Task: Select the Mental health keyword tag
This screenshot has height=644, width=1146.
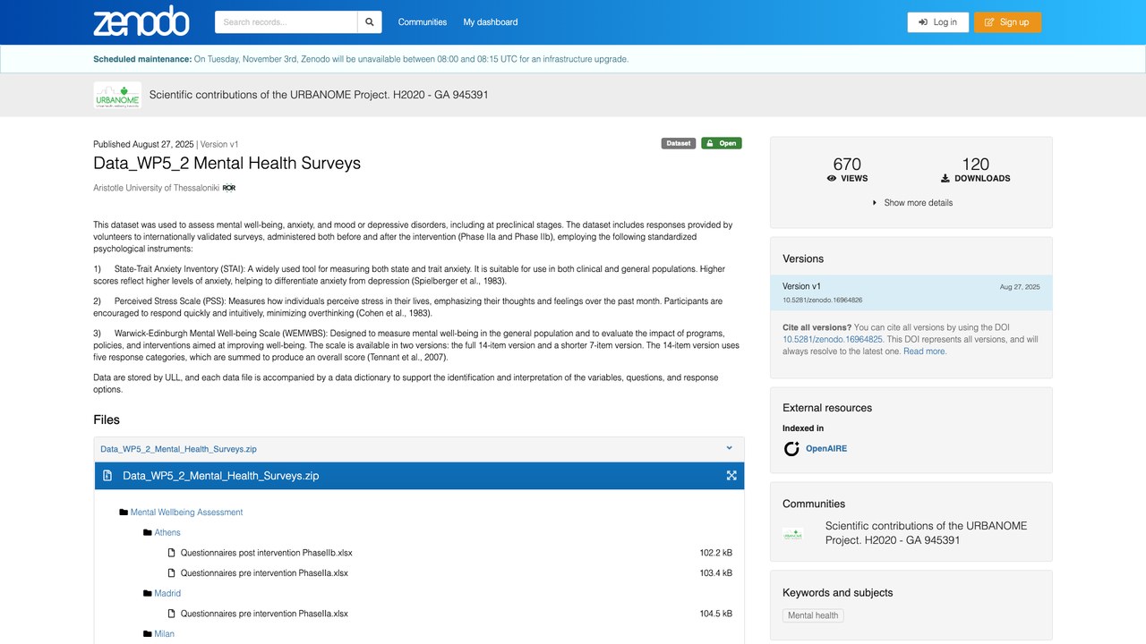Action: pos(814,615)
